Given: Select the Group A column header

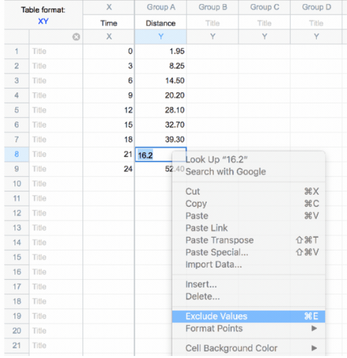Looking at the screenshot, I should pyautogui.click(x=160, y=7).
